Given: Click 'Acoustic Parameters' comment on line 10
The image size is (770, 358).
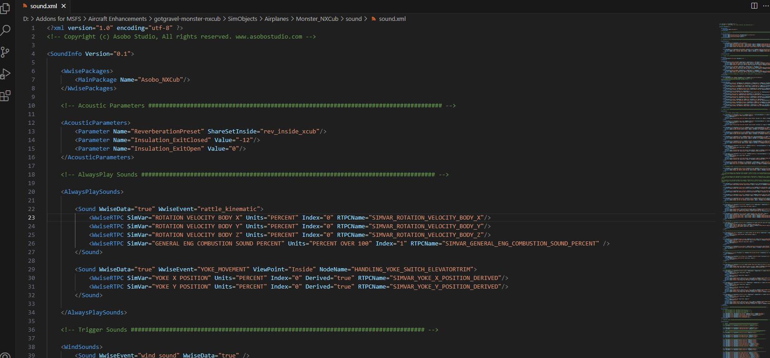Looking at the screenshot, I should point(111,105).
